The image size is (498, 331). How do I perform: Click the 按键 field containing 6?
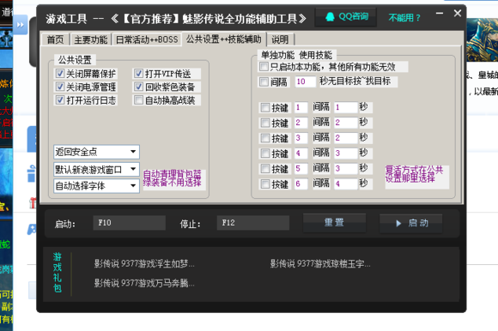[x=301, y=184]
